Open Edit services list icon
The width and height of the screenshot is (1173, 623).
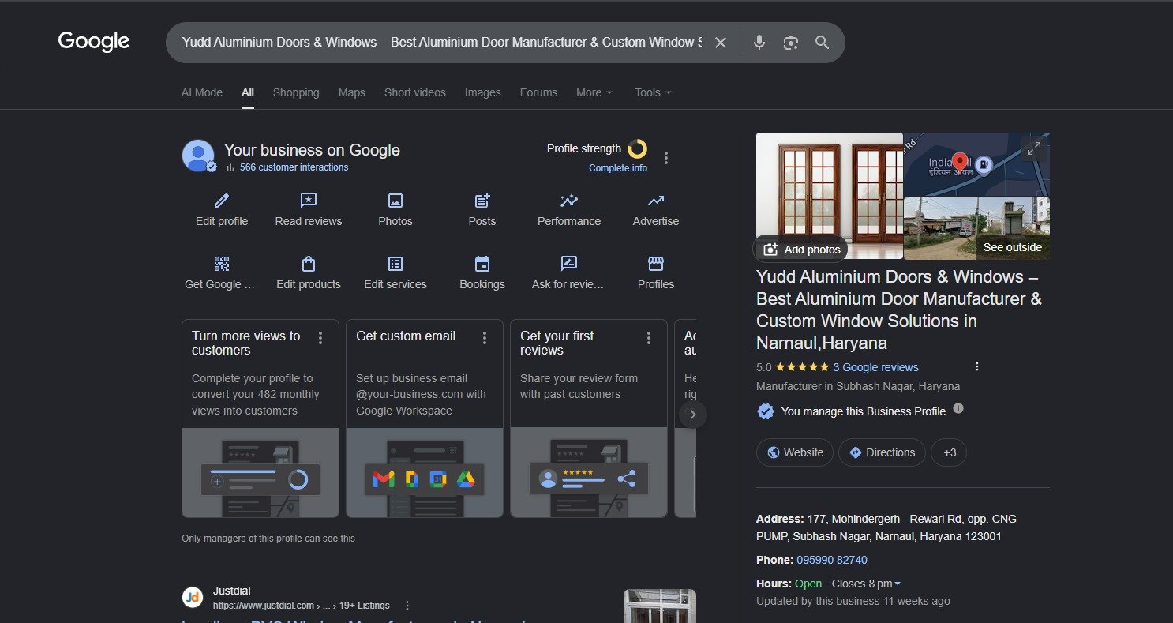(x=395, y=264)
